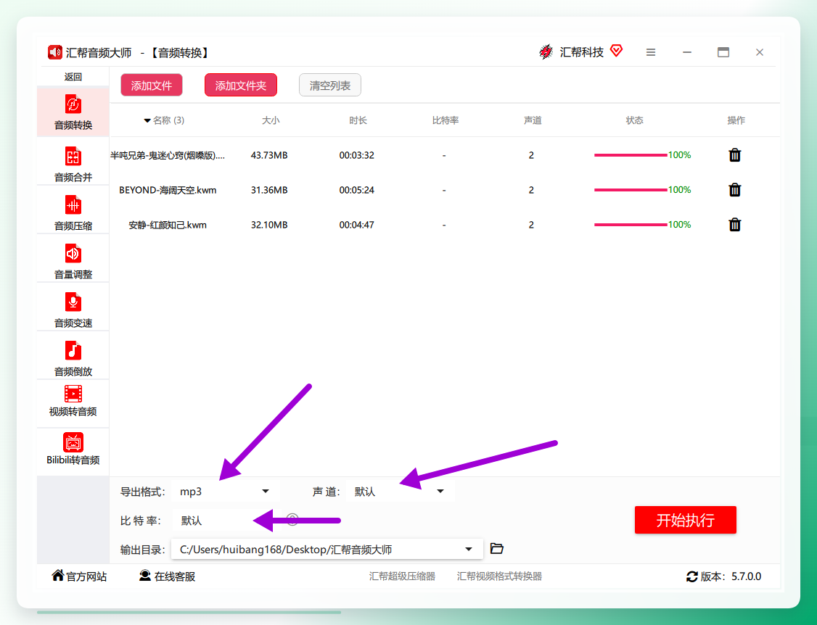Image resolution: width=817 pixels, height=625 pixels.
Task: Go to 官方网站 home link
Action: click(x=79, y=576)
